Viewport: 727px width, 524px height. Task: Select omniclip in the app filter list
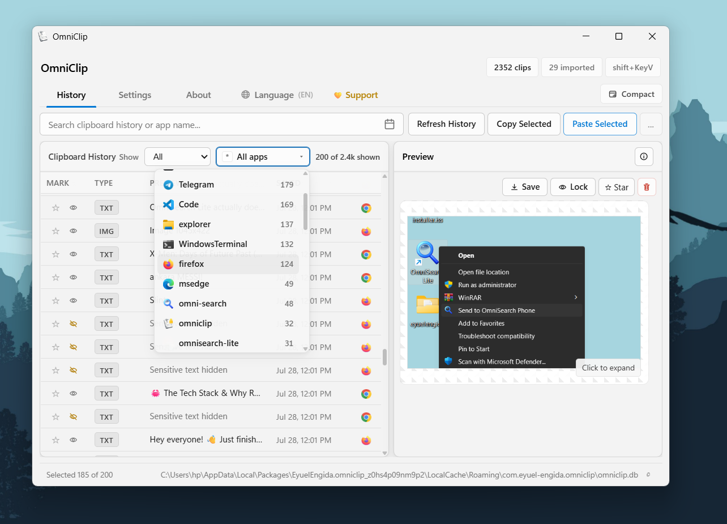pyautogui.click(x=228, y=323)
